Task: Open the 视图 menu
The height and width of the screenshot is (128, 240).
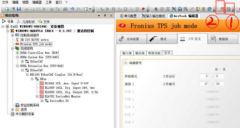Action: tap(25, 2)
